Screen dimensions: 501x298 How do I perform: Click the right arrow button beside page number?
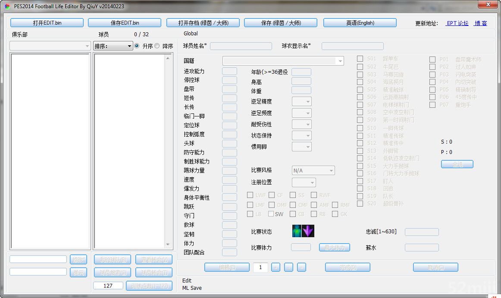(x=276, y=267)
